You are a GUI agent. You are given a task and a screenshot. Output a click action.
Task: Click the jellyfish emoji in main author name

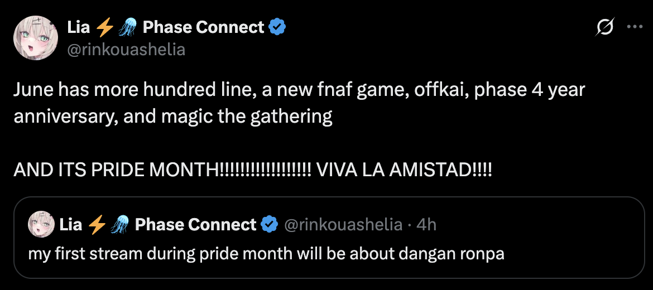128,27
